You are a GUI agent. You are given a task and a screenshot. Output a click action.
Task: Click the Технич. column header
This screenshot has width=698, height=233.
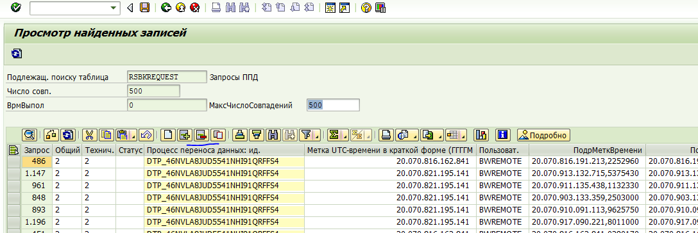coord(99,150)
